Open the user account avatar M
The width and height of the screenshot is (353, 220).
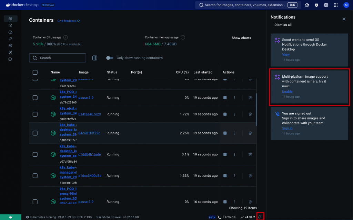[x=346, y=5]
